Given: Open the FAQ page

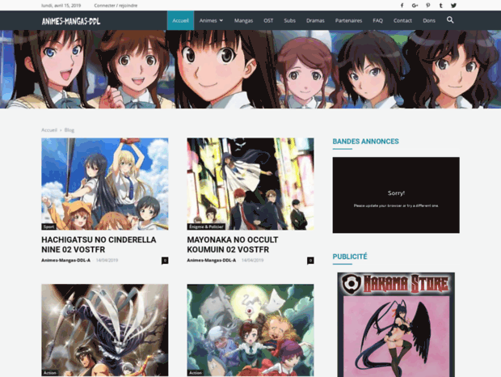Looking at the screenshot, I should pos(377,20).
